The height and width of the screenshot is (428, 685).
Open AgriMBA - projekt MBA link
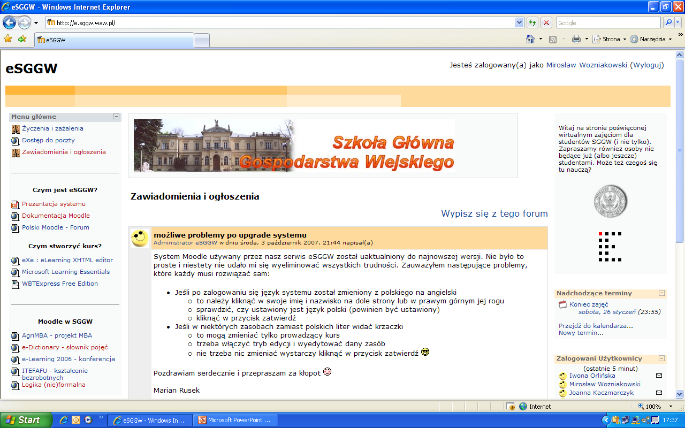57,335
